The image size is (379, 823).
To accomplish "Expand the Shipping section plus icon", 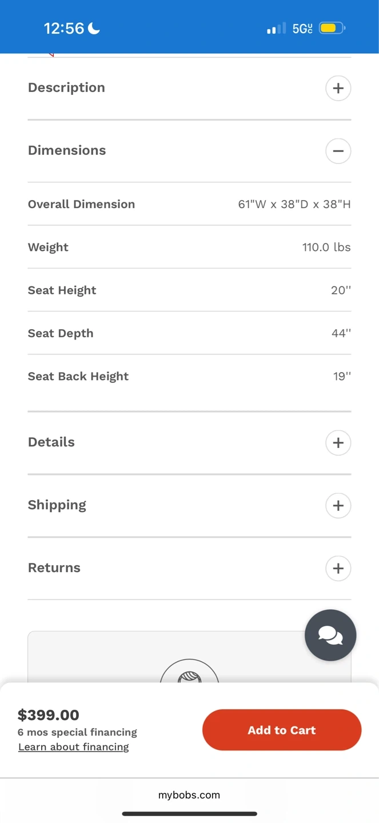I will [338, 505].
